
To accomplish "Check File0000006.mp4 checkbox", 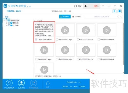I will click(x=57, y=59).
